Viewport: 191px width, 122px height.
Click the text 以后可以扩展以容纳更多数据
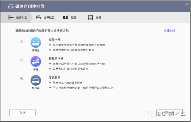71,69
